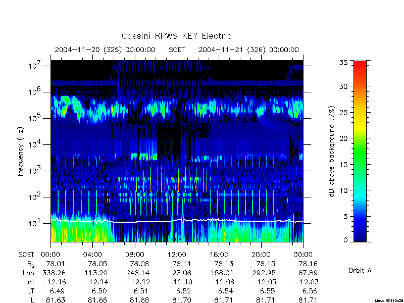This screenshot has height=303, width=404.
Task: Click the 'dB above background (7%)' label
Action: [x=332, y=151]
